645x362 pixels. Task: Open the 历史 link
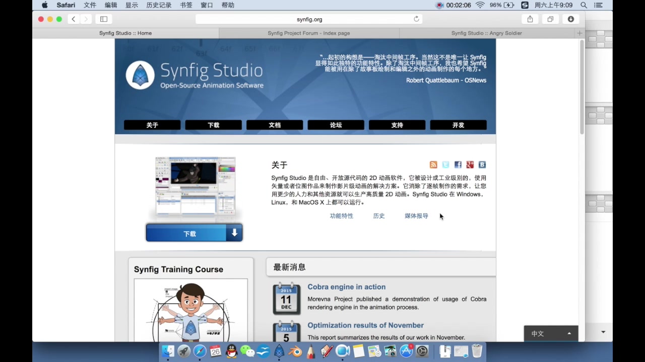(x=379, y=216)
